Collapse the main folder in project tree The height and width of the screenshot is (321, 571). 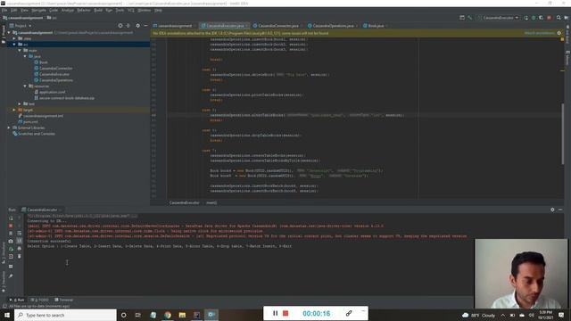[x=20, y=50]
